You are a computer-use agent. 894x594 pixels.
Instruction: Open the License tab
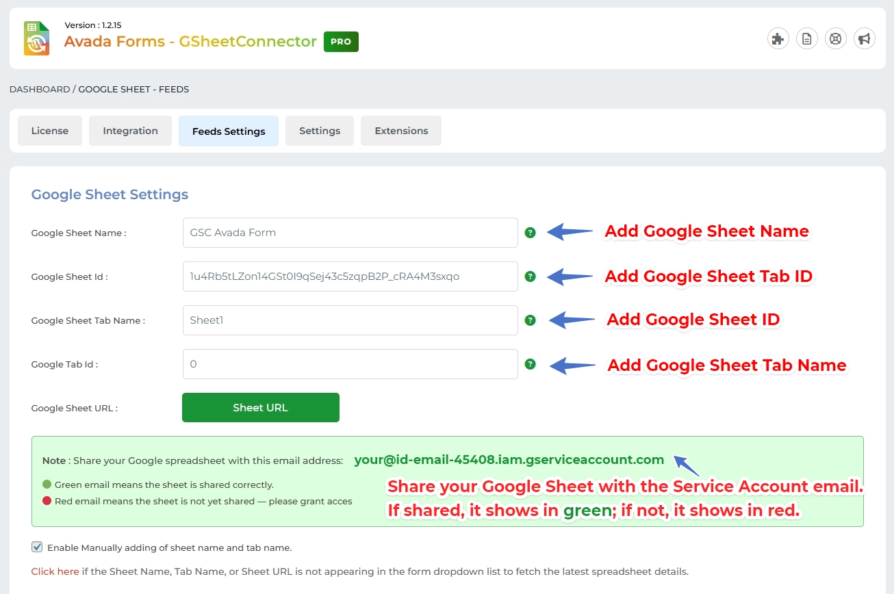pyautogui.click(x=49, y=130)
